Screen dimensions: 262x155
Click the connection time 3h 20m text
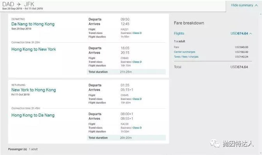point(26,42)
